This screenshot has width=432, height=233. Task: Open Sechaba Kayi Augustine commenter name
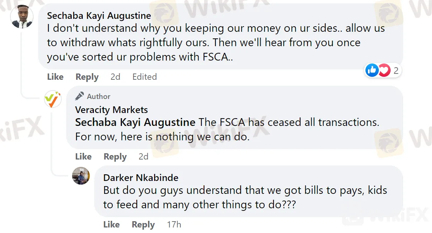point(99,16)
